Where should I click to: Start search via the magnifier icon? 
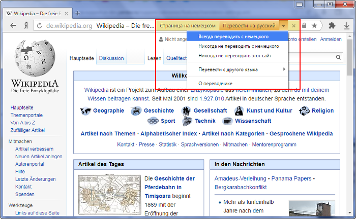click(338, 57)
